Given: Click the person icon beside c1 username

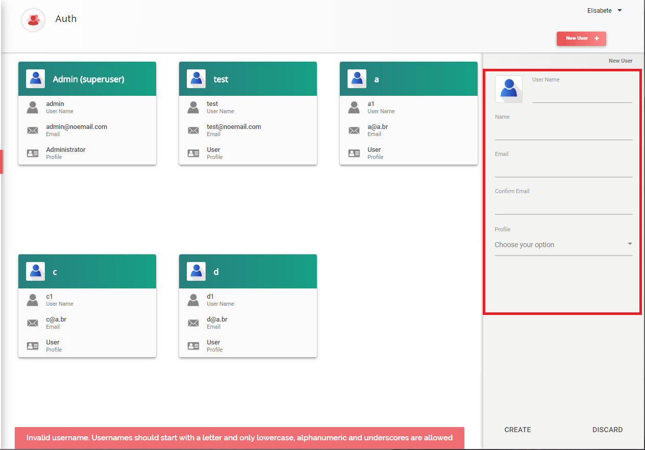Looking at the screenshot, I should point(33,300).
